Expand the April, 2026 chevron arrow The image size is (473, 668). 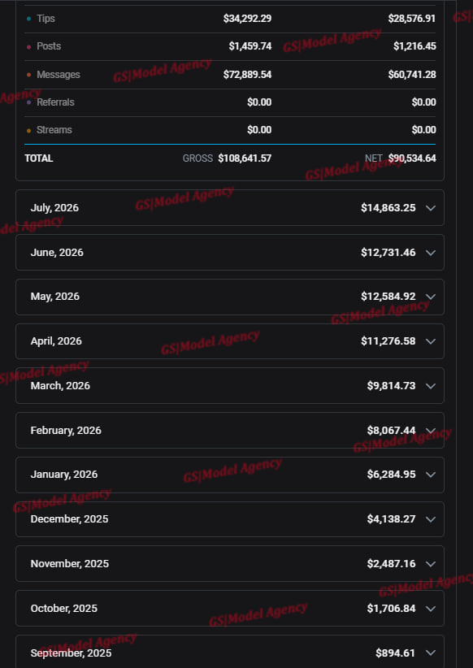point(431,341)
